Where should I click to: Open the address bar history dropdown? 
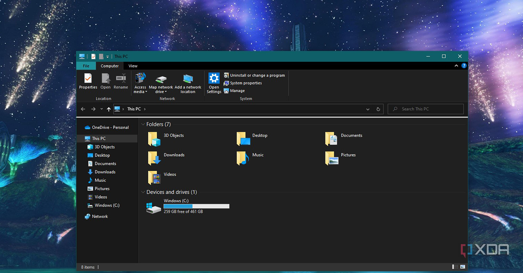click(x=368, y=109)
